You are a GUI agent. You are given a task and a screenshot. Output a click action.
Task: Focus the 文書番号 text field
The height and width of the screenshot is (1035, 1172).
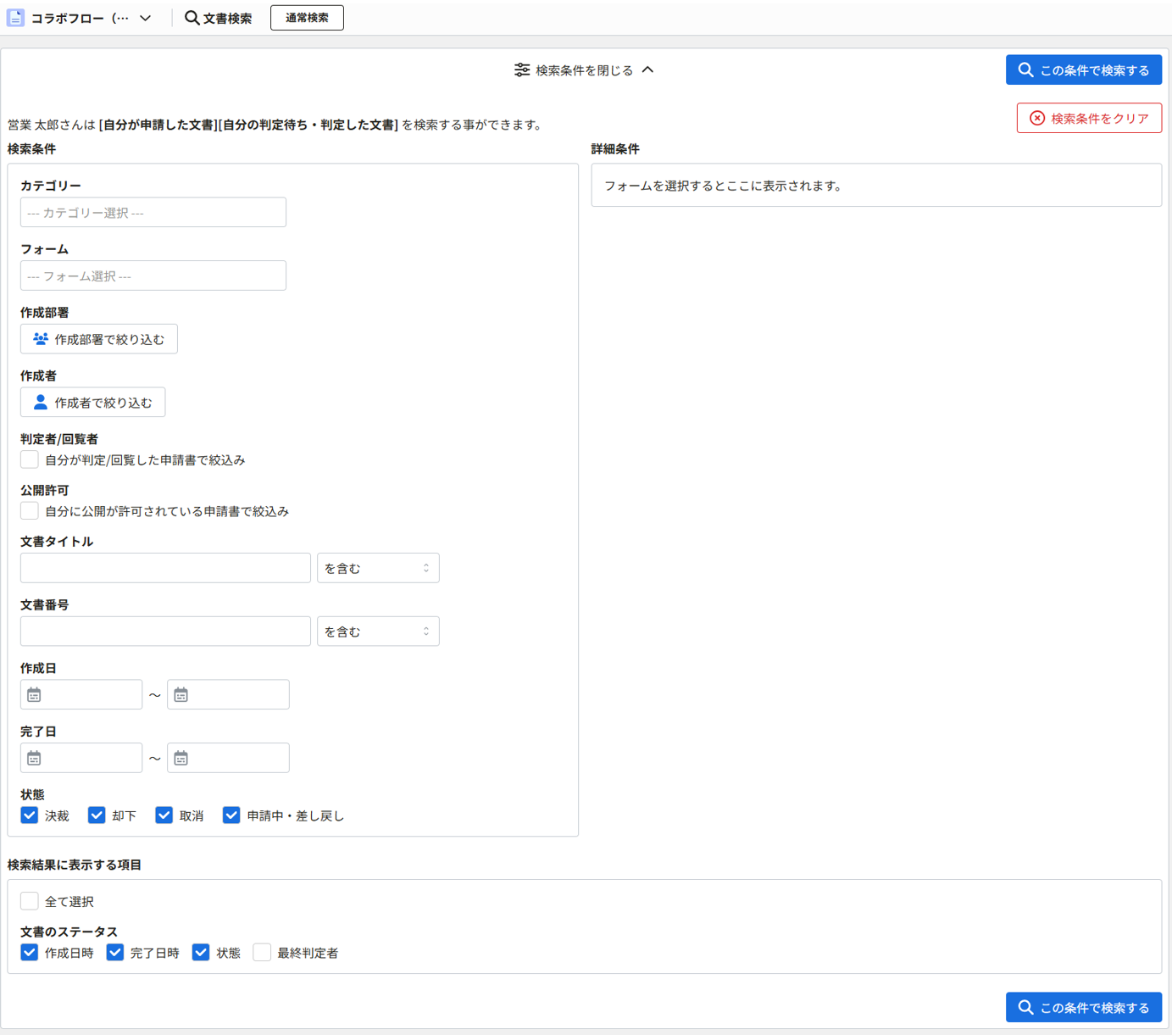(x=165, y=632)
